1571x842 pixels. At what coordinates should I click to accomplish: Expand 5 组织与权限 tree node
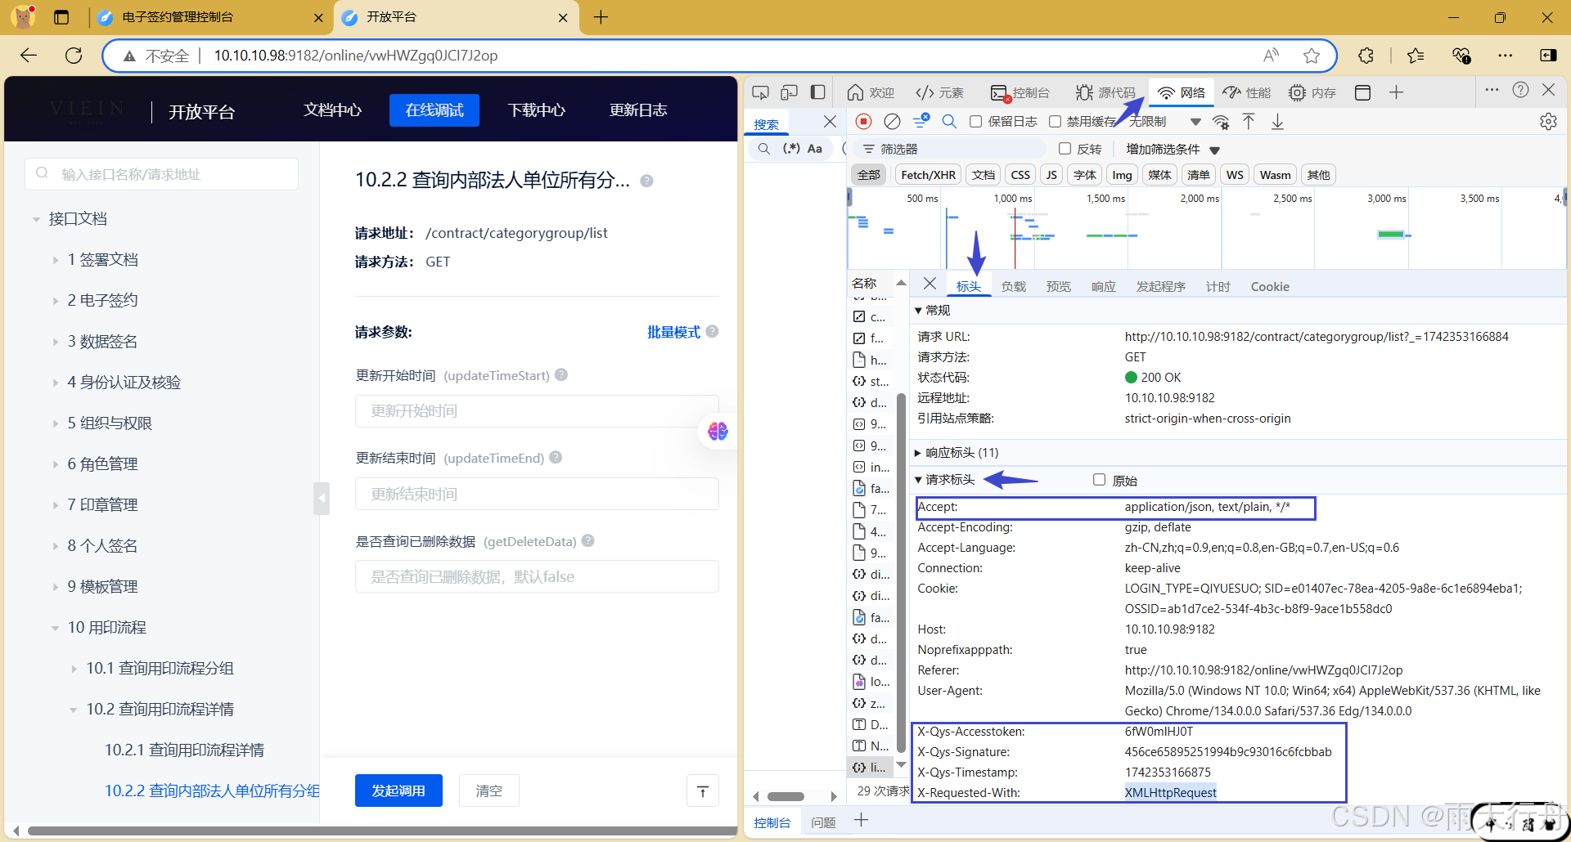click(x=55, y=423)
